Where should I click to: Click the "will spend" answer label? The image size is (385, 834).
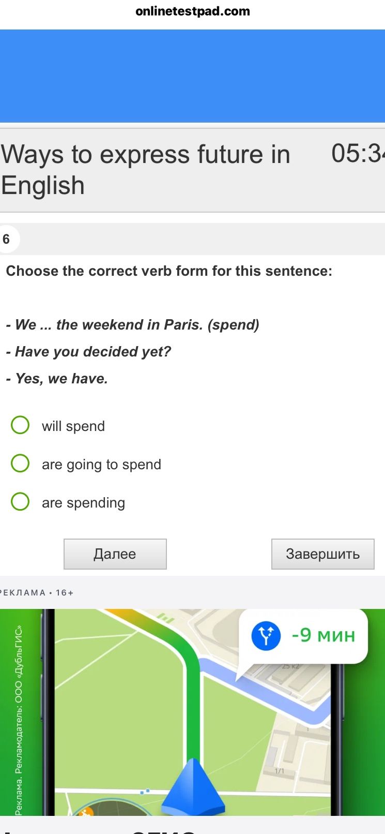point(73,426)
